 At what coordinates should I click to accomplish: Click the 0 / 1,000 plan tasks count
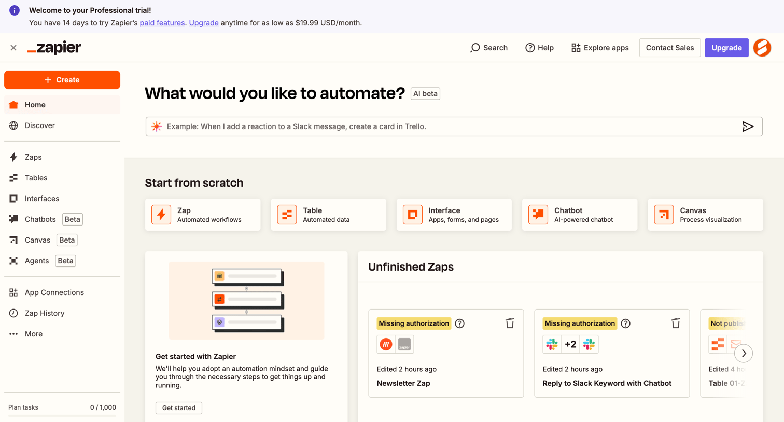click(103, 407)
